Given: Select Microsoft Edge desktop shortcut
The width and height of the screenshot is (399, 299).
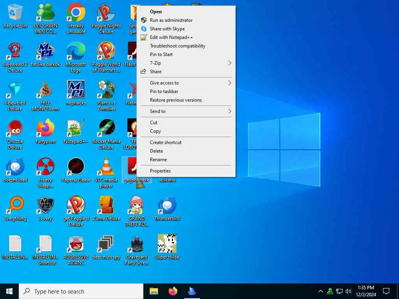Looking at the screenshot, I should [76, 58].
